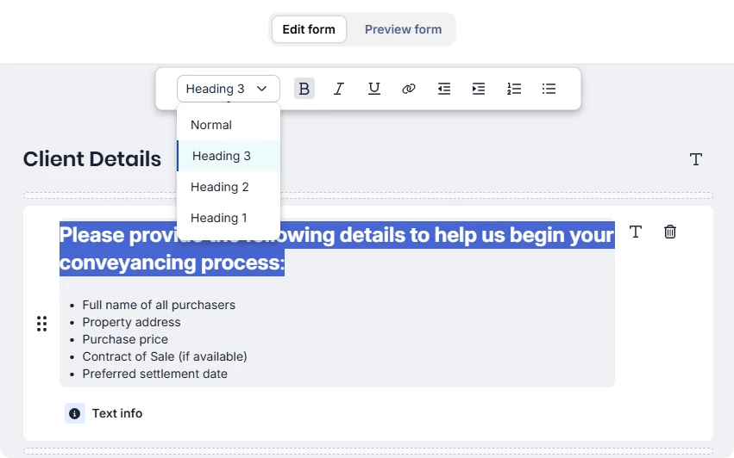The width and height of the screenshot is (734, 458).
Task: Click the 'Text info' label
Action: 117,413
